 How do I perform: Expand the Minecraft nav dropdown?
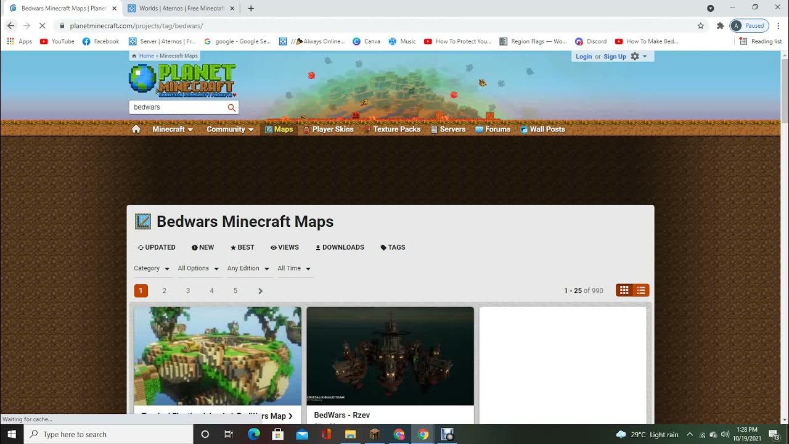173,129
